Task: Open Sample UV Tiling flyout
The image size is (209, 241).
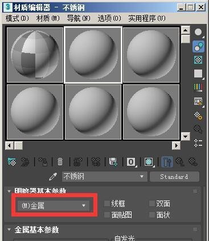Action: click(x=198, y=73)
